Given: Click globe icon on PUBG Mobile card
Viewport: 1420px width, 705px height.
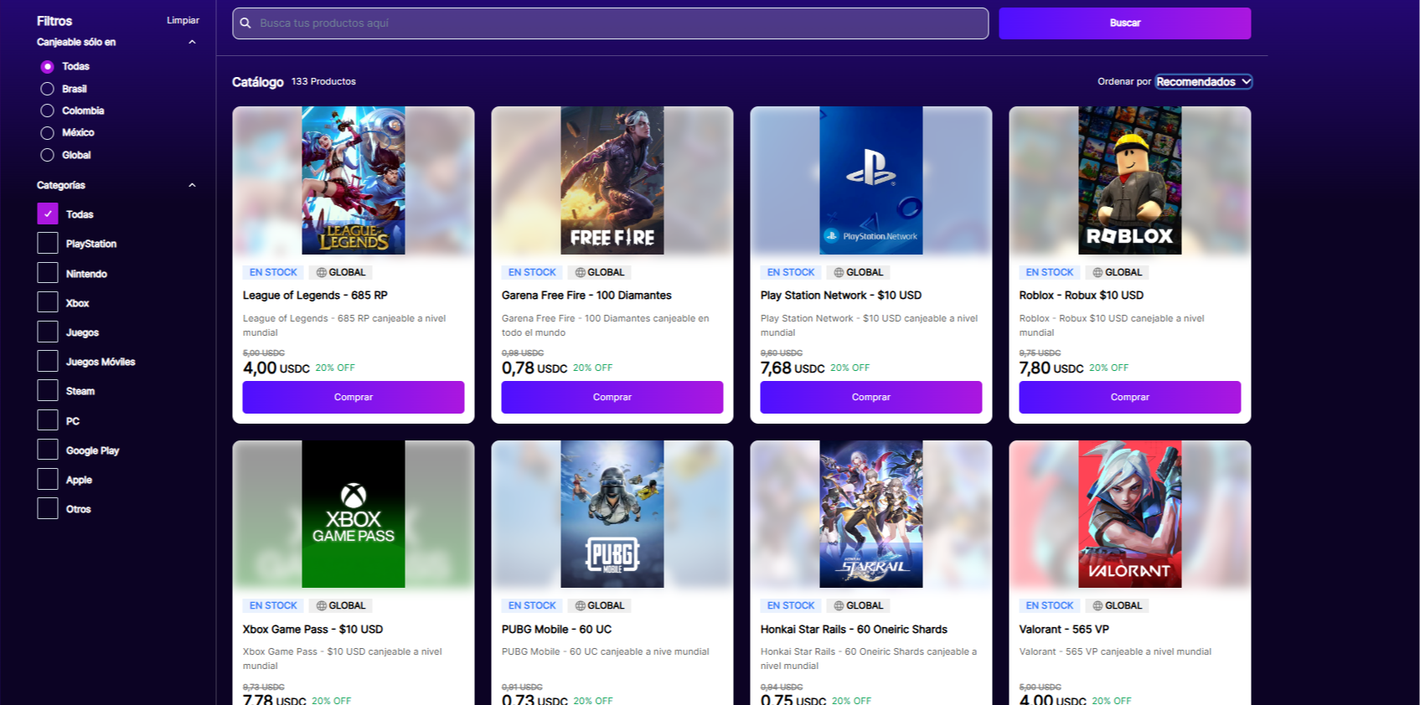Looking at the screenshot, I should pyautogui.click(x=580, y=605).
